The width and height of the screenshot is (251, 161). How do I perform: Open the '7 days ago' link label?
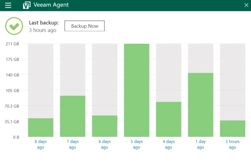pos(73,144)
